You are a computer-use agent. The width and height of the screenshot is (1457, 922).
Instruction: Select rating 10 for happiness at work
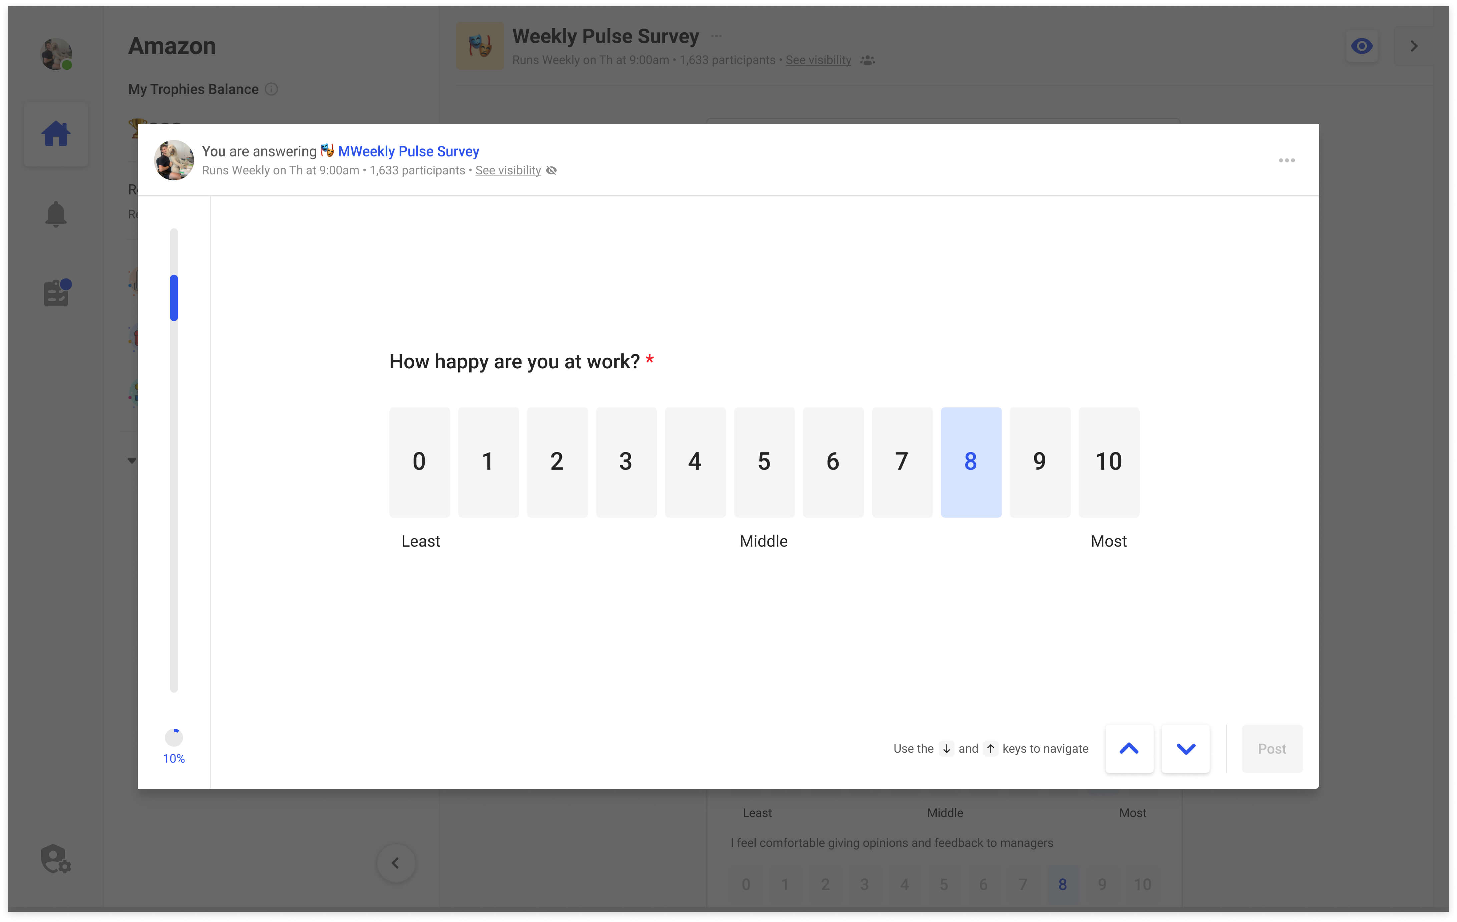tap(1109, 462)
